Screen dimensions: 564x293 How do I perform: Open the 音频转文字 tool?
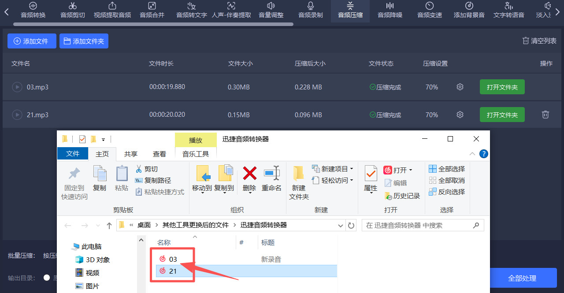pos(192,10)
